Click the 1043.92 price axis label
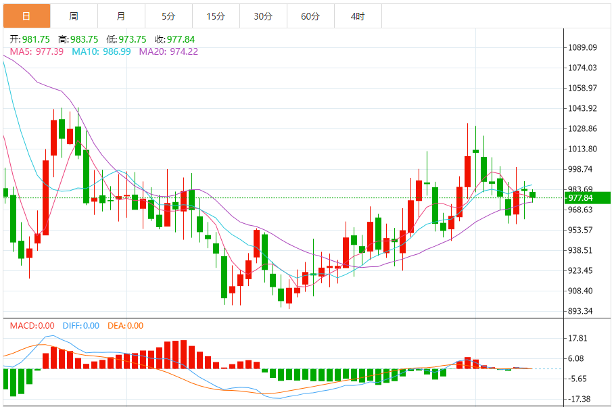This screenshot has width=614, height=407. (583, 108)
